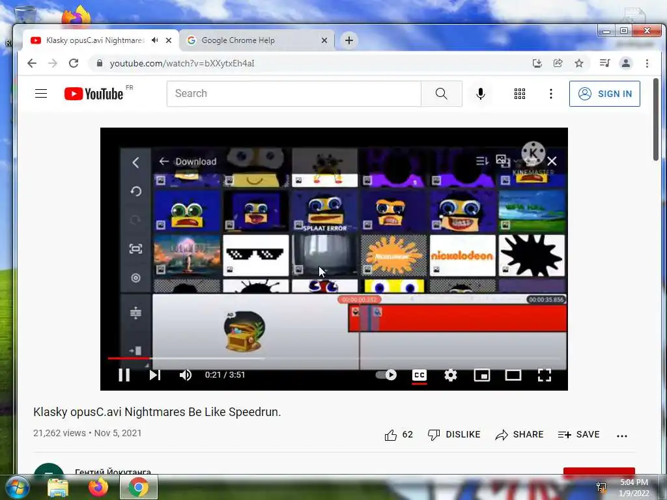Click the KineMaster back chevron in the video

[x=135, y=162]
